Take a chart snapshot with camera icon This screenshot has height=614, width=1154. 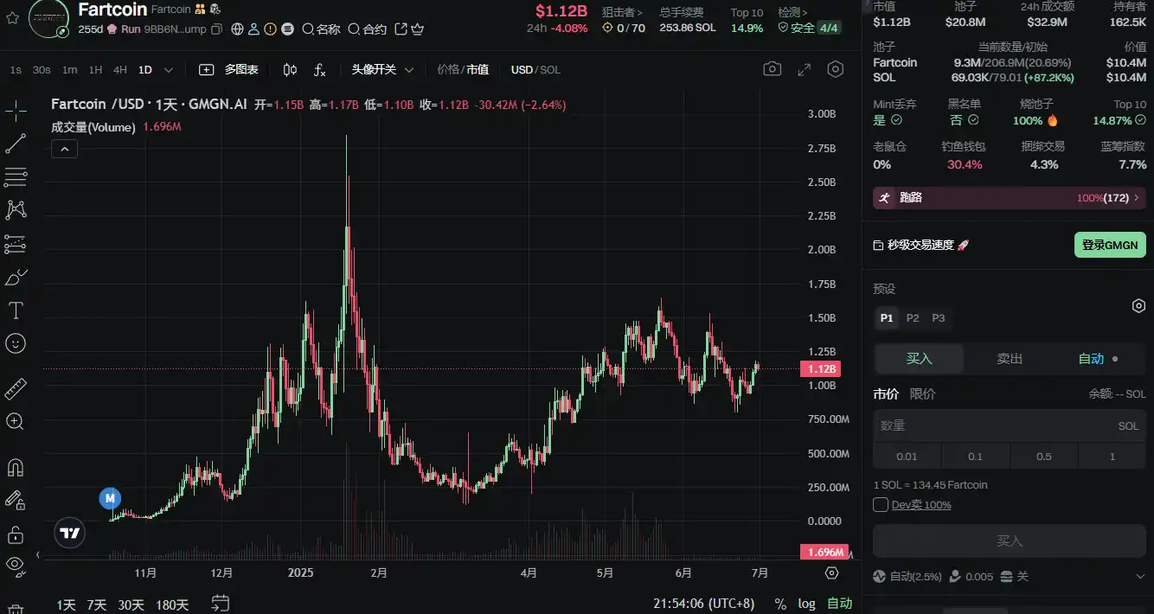point(772,69)
